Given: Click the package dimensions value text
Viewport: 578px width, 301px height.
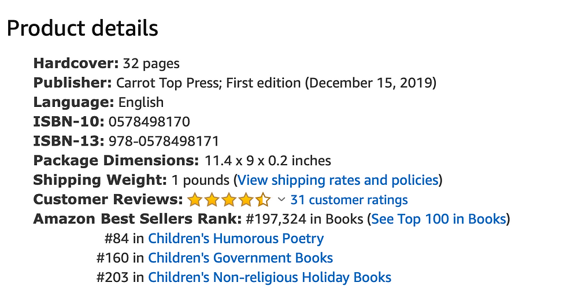Looking at the screenshot, I should point(268,161).
